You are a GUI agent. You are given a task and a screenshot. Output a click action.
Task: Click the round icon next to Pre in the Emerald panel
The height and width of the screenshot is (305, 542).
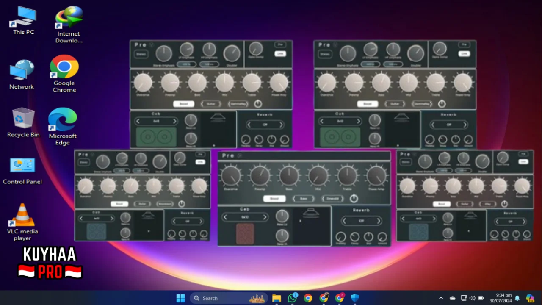point(240,155)
